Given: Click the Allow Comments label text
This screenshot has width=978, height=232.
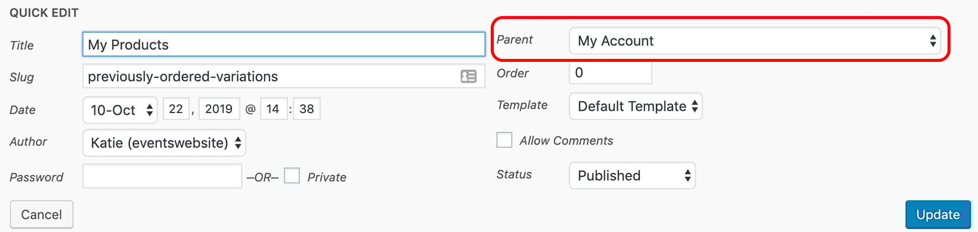Looking at the screenshot, I should (x=566, y=141).
